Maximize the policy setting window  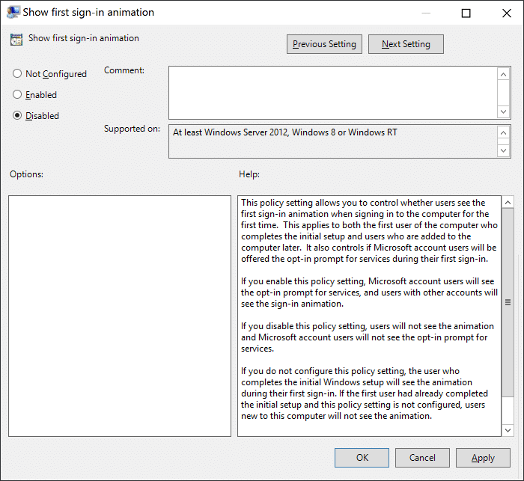point(466,13)
